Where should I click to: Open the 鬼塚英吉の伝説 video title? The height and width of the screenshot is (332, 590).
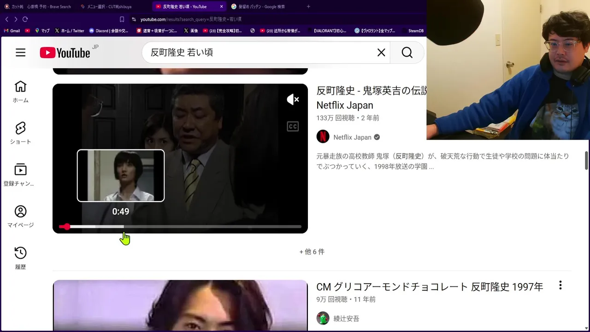372,98
